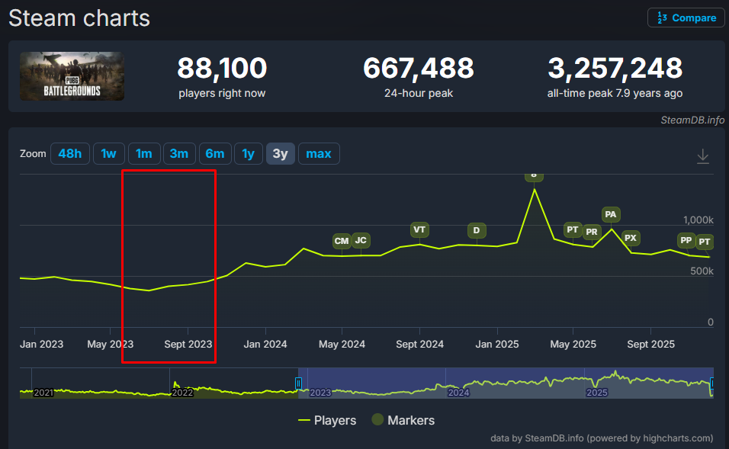This screenshot has height=449, width=729.
Task: Click the 1,000k y-axis label
Action: (698, 220)
